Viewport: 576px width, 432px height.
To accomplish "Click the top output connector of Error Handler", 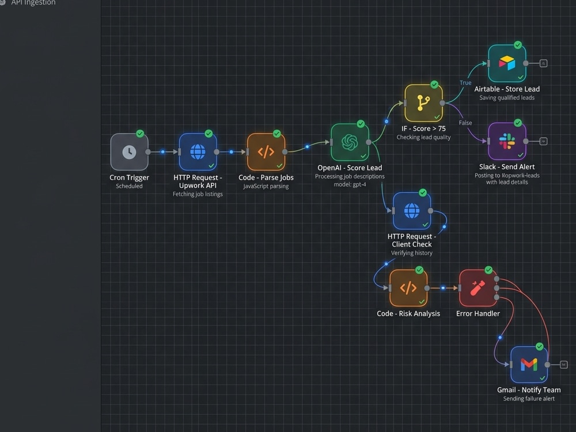I will (x=497, y=279).
